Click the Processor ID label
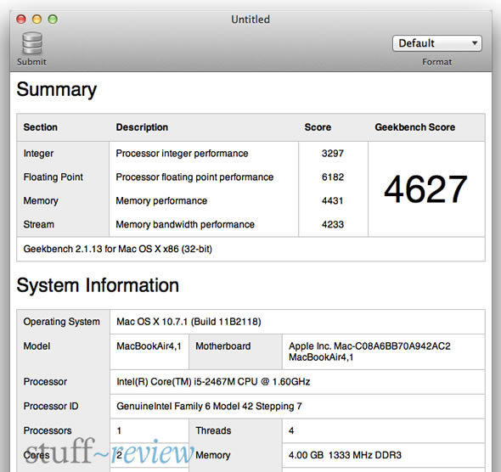This screenshot has height=472, width=501. 51,406
